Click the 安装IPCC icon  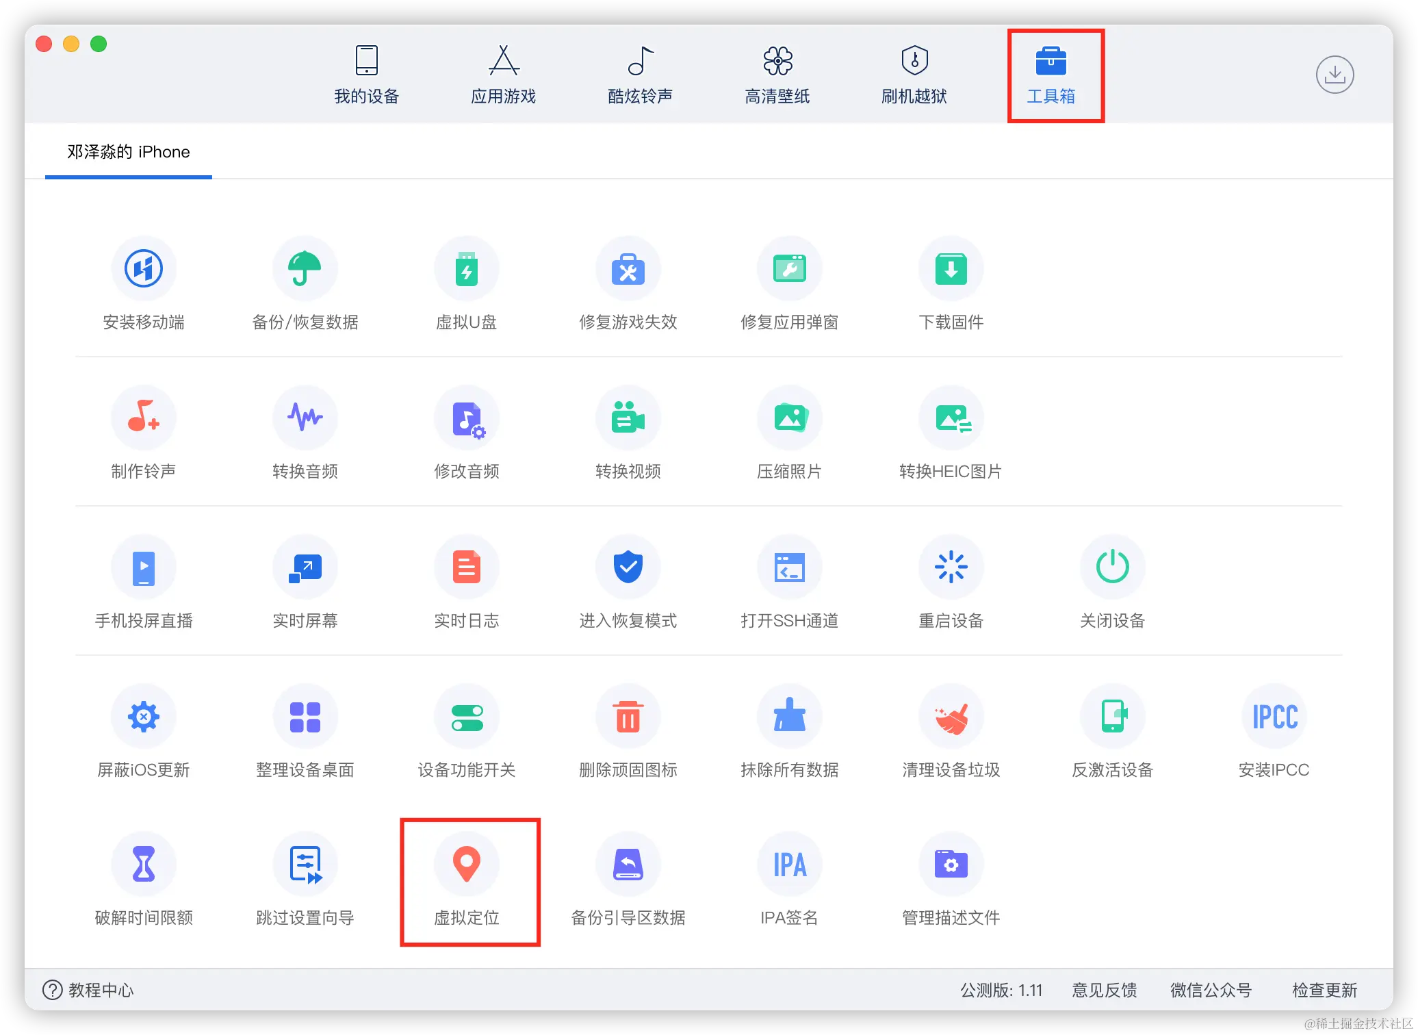click(x=1274, y=717)
